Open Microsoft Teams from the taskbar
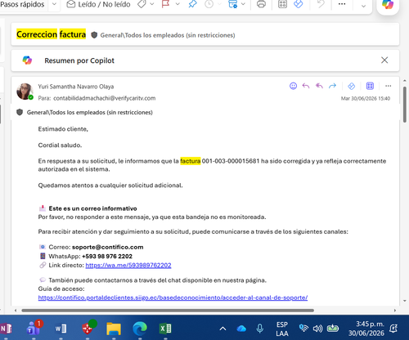Image resolution: width=409 pixels, height=340 pixels. [34, 328]
